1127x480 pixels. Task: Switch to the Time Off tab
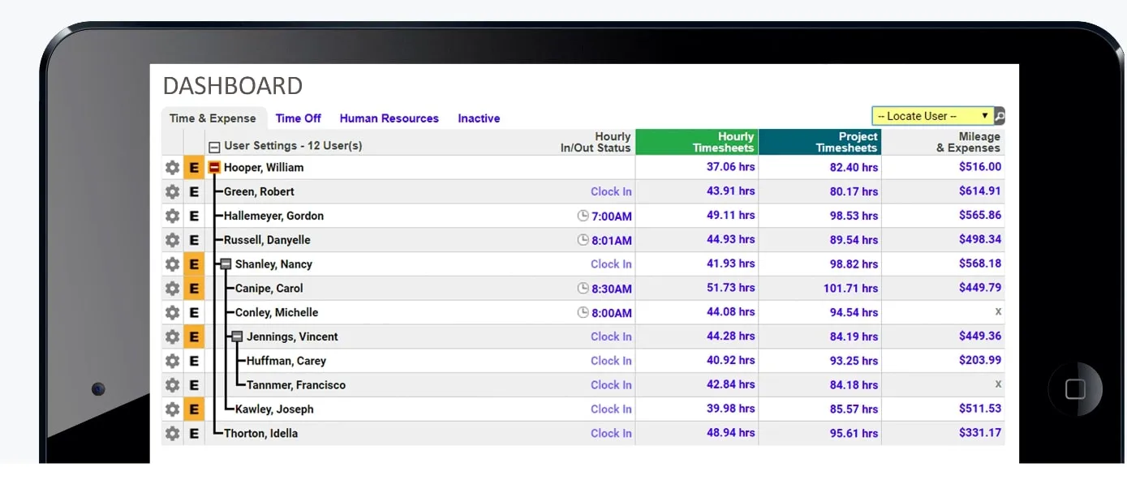click(299, 118)
